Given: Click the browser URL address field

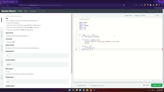Looking at the screenshot, I should (72, 5).
